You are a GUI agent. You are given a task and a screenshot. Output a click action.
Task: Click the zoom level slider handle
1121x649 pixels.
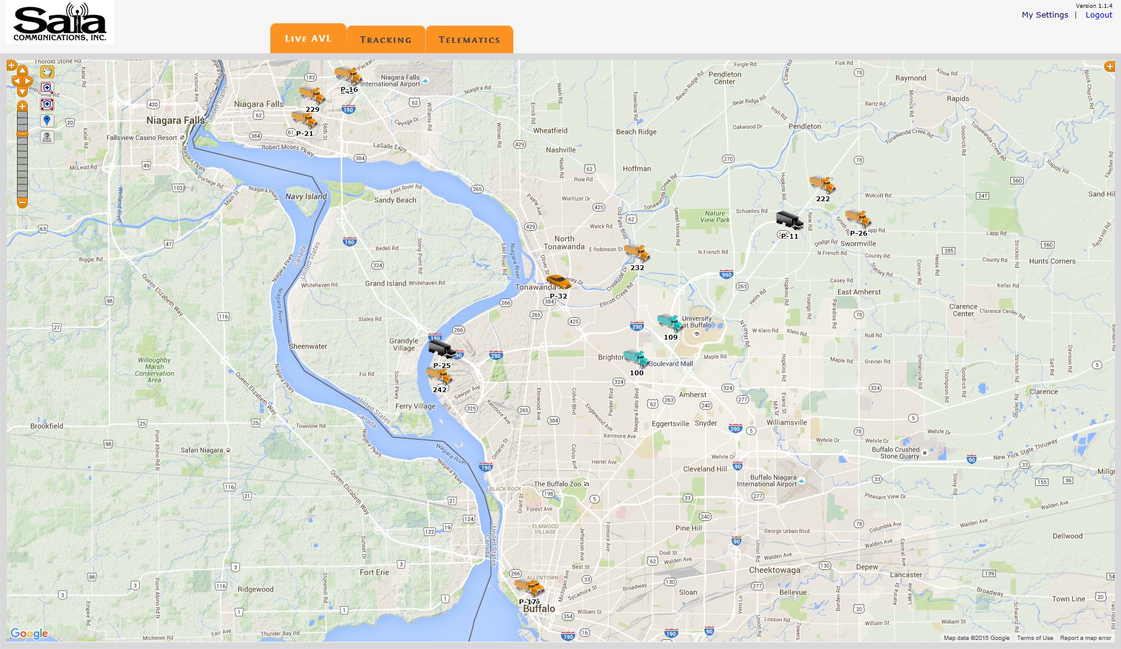22,134
